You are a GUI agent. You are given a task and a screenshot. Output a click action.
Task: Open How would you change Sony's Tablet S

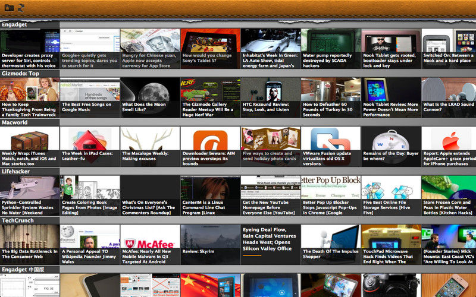click(211, 49)
